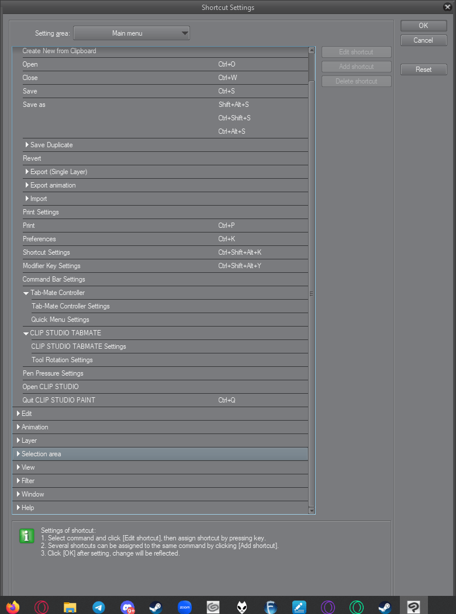This screenshot has width=456, height=614.
Task: Open the Setting area dropdown
Action: tap(132, 33)
